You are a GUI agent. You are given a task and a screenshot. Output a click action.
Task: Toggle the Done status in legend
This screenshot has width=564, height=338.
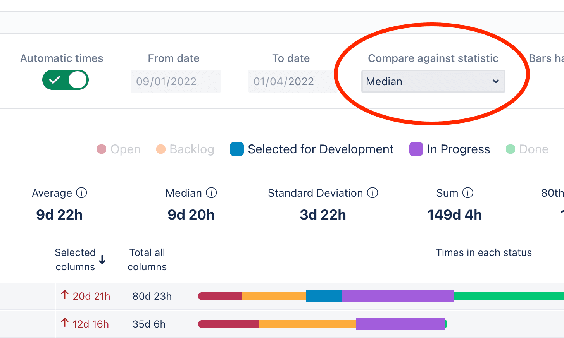click(x=527, y=149)
